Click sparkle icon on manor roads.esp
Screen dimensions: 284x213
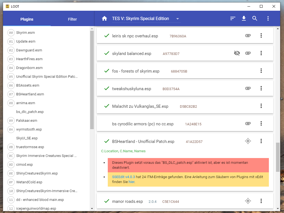[248, 201]
